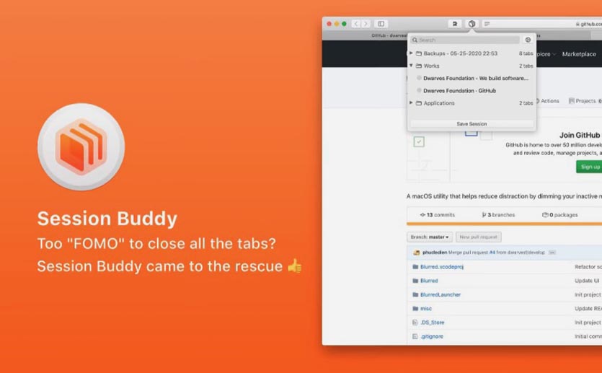
Task: Expand the Applications session folder
Action: click(411, 103)
